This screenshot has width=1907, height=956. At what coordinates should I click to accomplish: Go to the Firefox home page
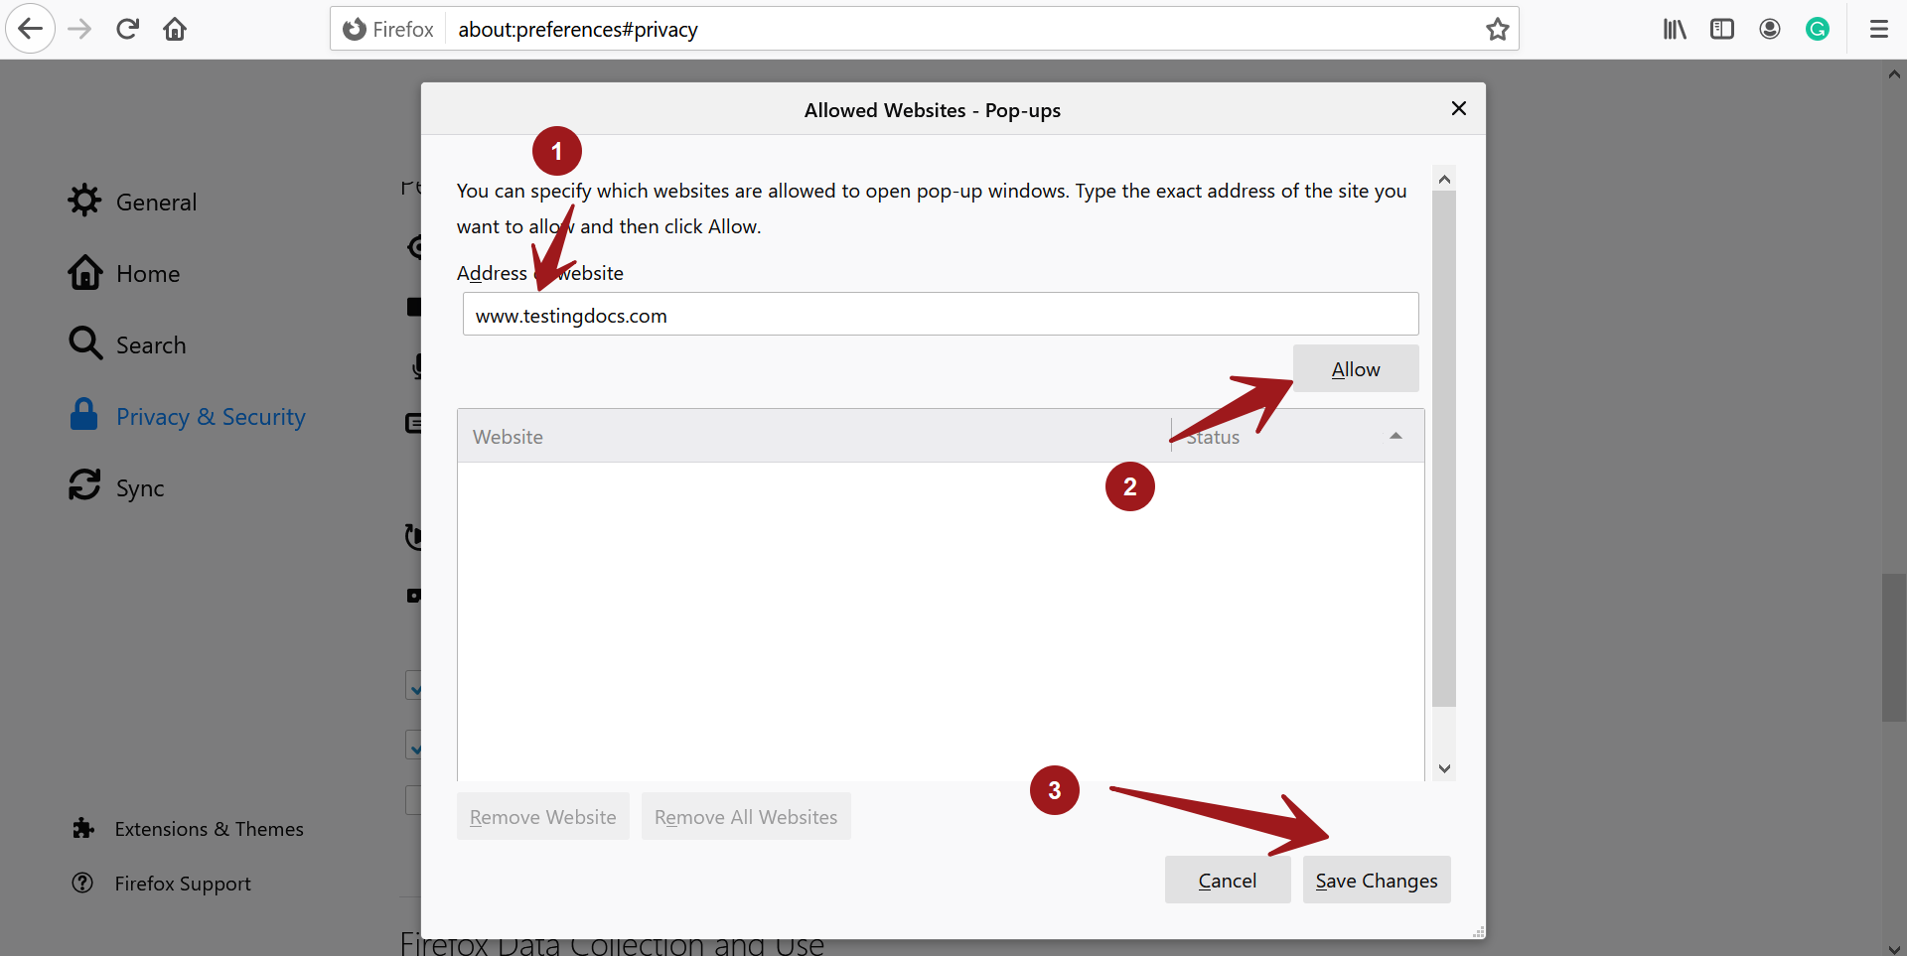click(175, 30)
